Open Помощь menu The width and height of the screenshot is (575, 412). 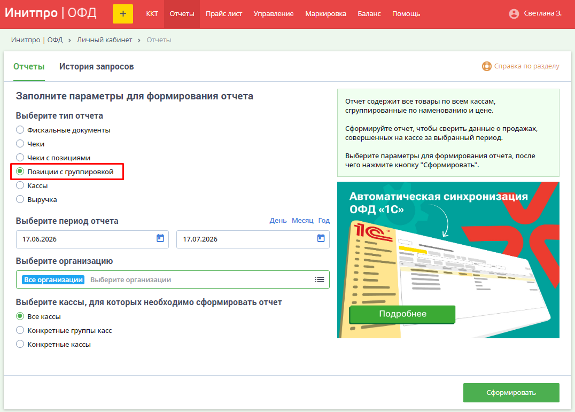(x=406, y=14)
